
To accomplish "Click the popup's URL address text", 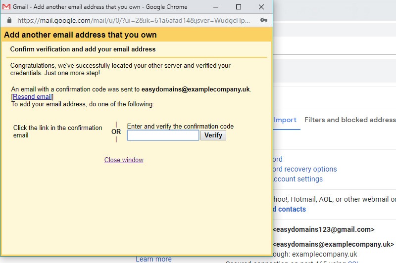I will click(134, 20).
